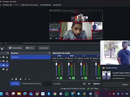130x97 pixels.
Task: Click the '2407 kbps' bitrate status
Action: click(94, 89)
